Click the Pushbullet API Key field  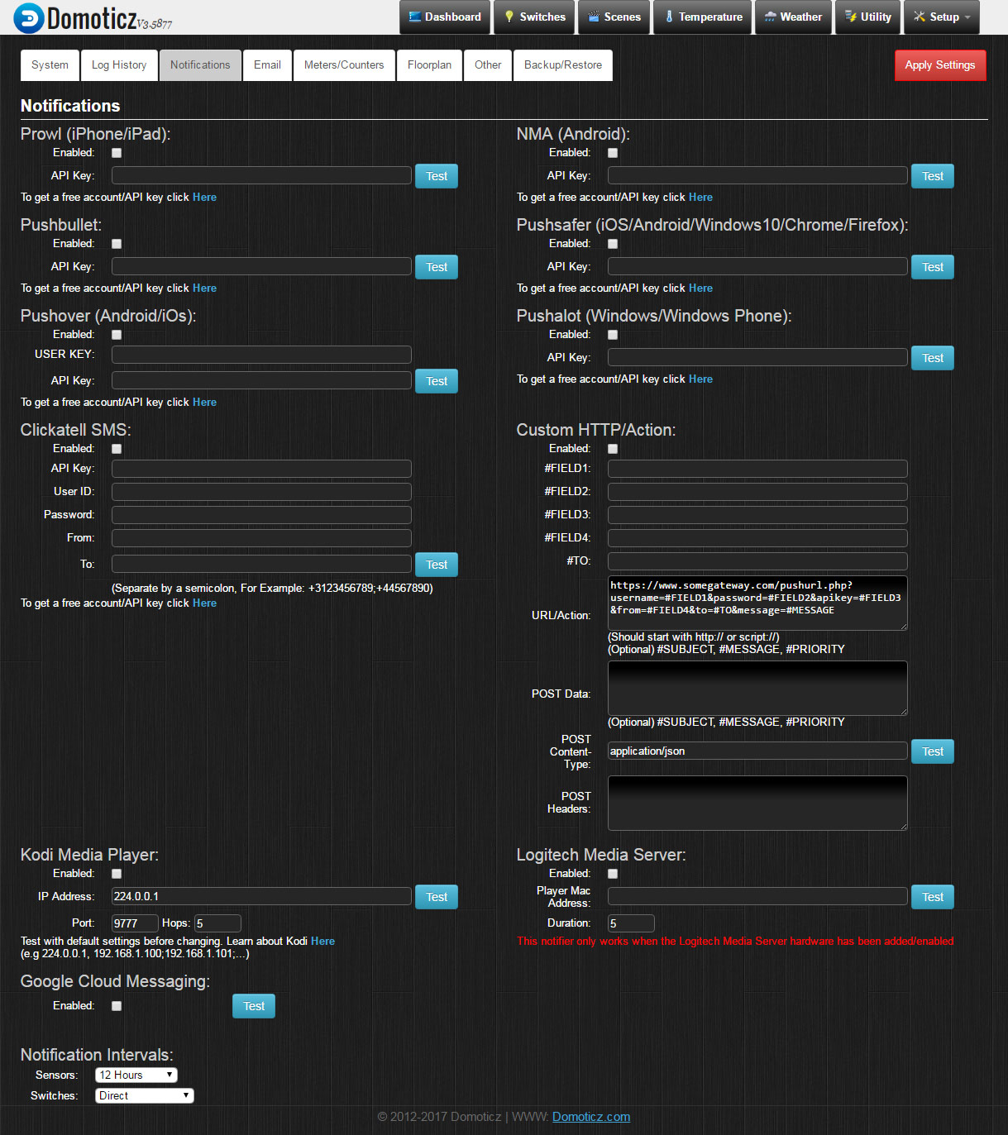pyautogui.click(x=261, y=266)
